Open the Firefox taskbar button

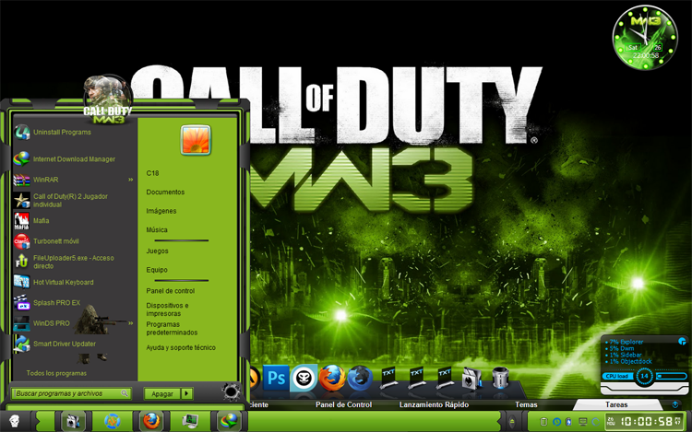151,421
